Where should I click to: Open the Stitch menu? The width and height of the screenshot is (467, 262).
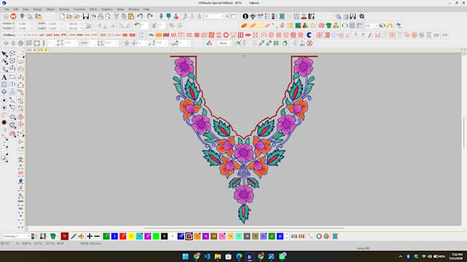tap(93, 9)
